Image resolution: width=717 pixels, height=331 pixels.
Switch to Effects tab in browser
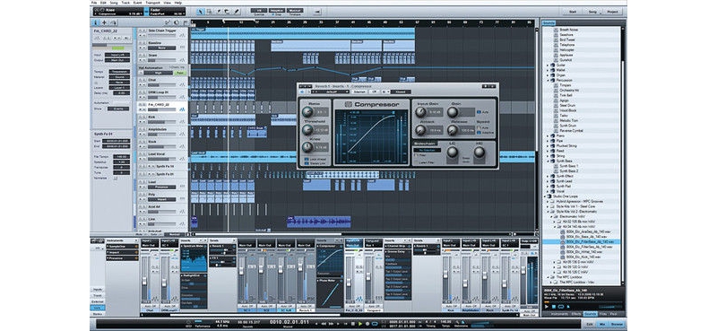[x=575, y=314]
